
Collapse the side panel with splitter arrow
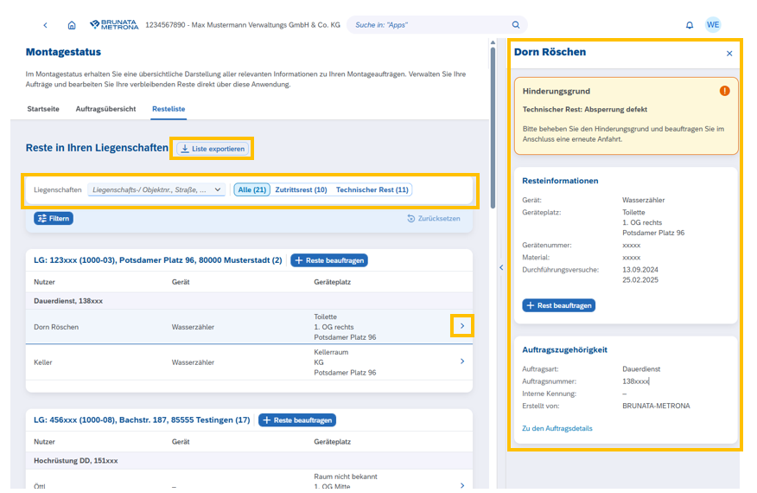500,267
